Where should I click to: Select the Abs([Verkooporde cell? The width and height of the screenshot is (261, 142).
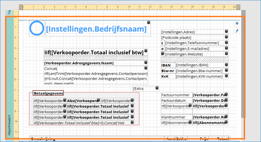pyautogui.click(x=83, y=101)
